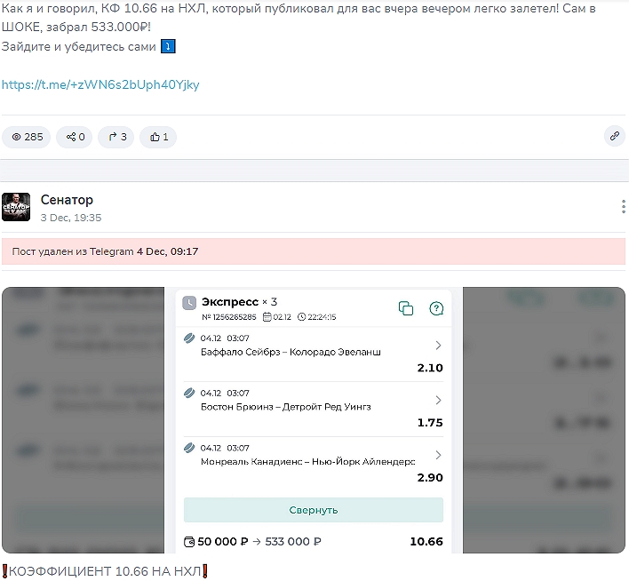This screenshot has width=629, height=581.
Task: Click the likes counter showing 1
Action: tap(158, 137)
